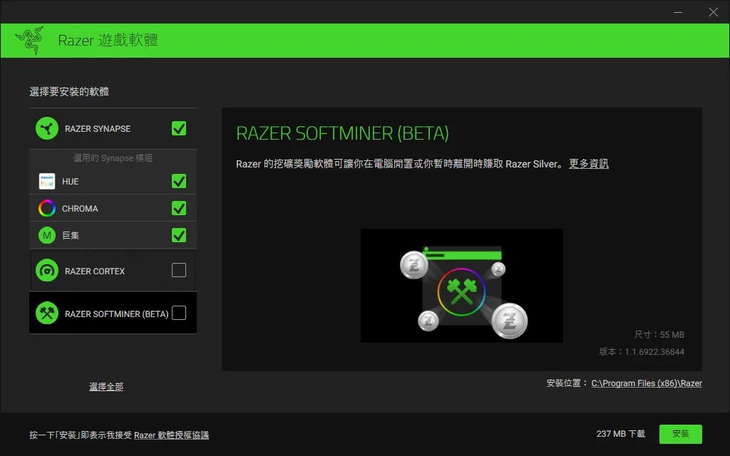Click the green 安裝 button
Screen dimensions: 730x456
(681, 434)
